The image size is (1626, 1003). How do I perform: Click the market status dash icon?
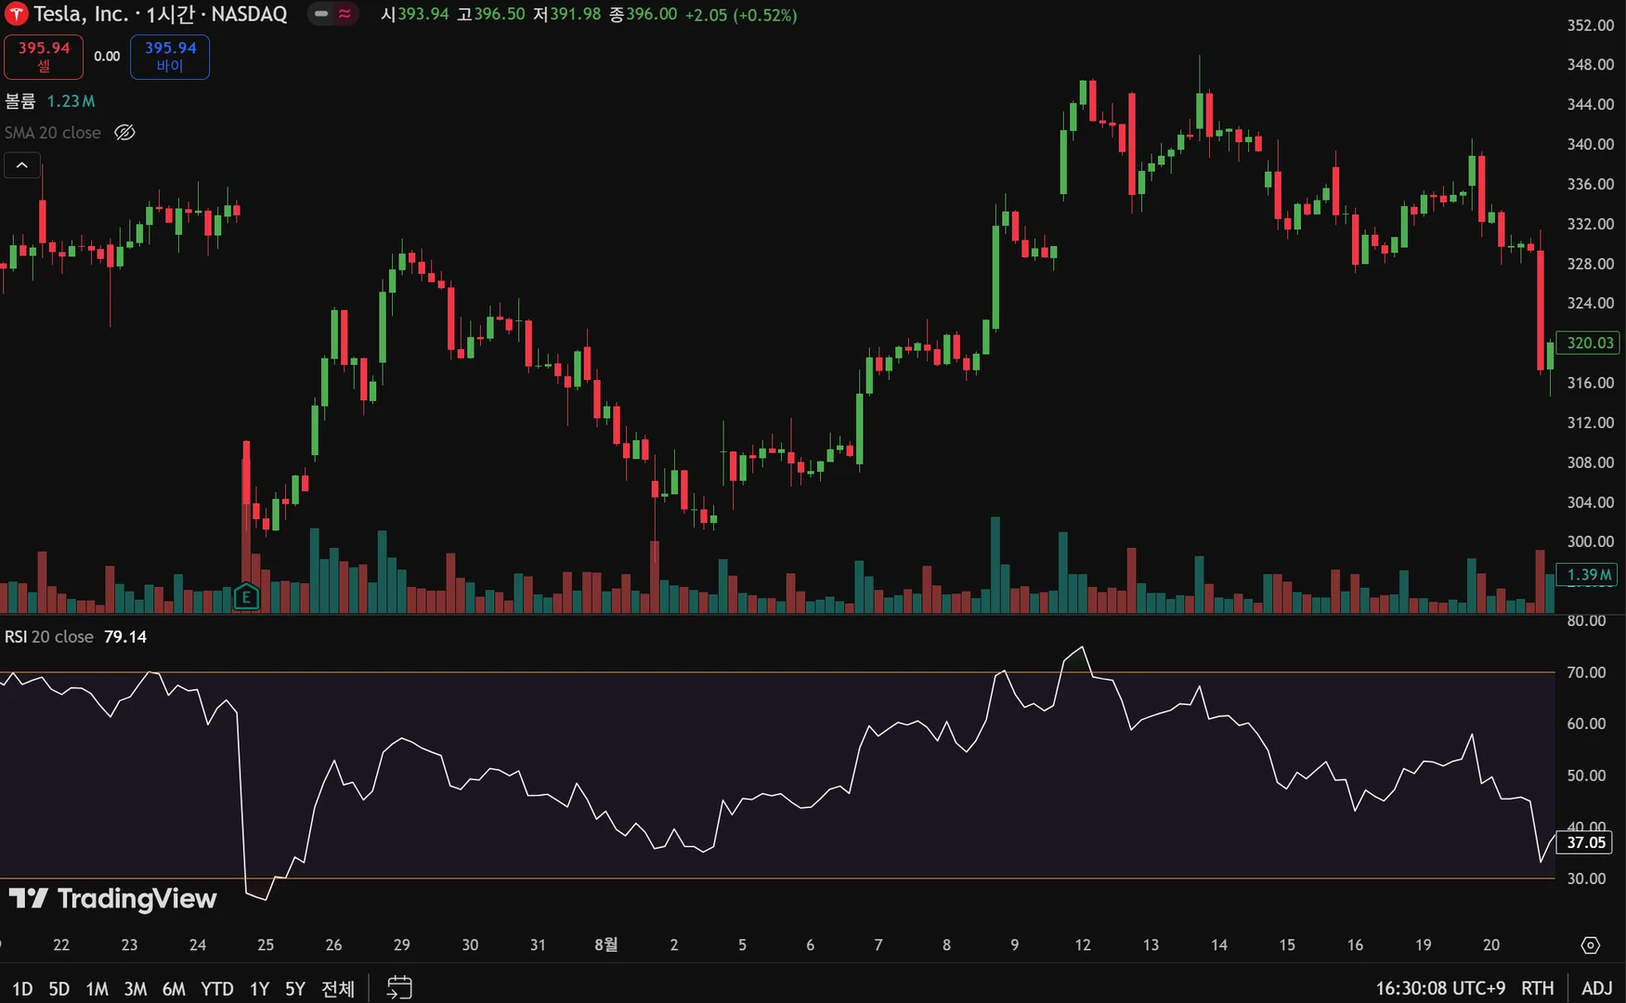click(321, 14)
